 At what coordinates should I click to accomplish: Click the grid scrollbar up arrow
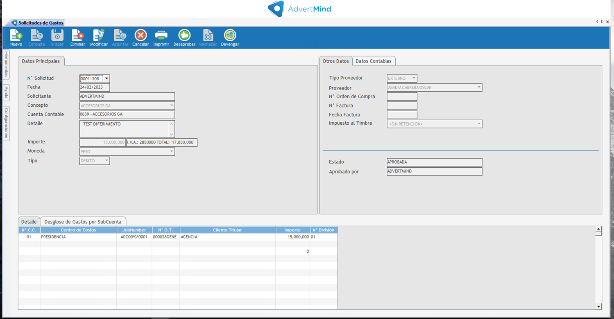(x=598, y=229)
